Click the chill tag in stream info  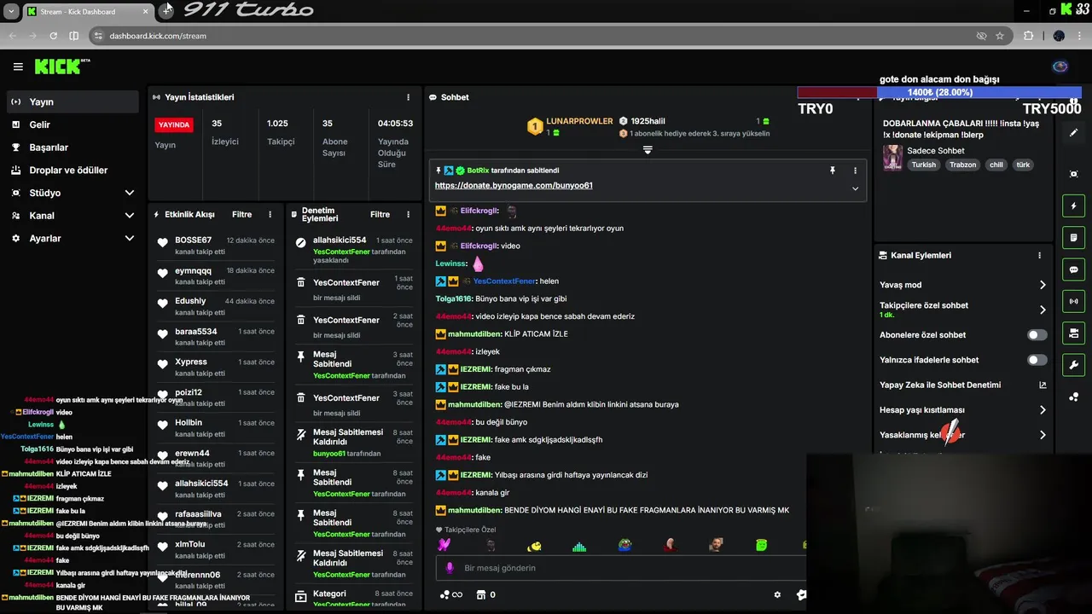coord(996,165)
